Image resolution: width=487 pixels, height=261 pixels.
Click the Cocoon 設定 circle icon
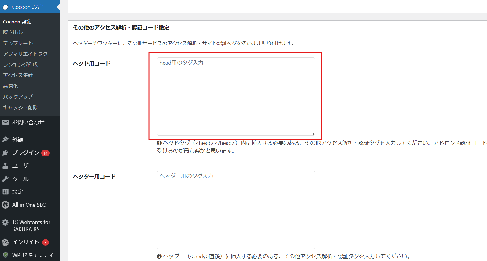click(6, 7)
